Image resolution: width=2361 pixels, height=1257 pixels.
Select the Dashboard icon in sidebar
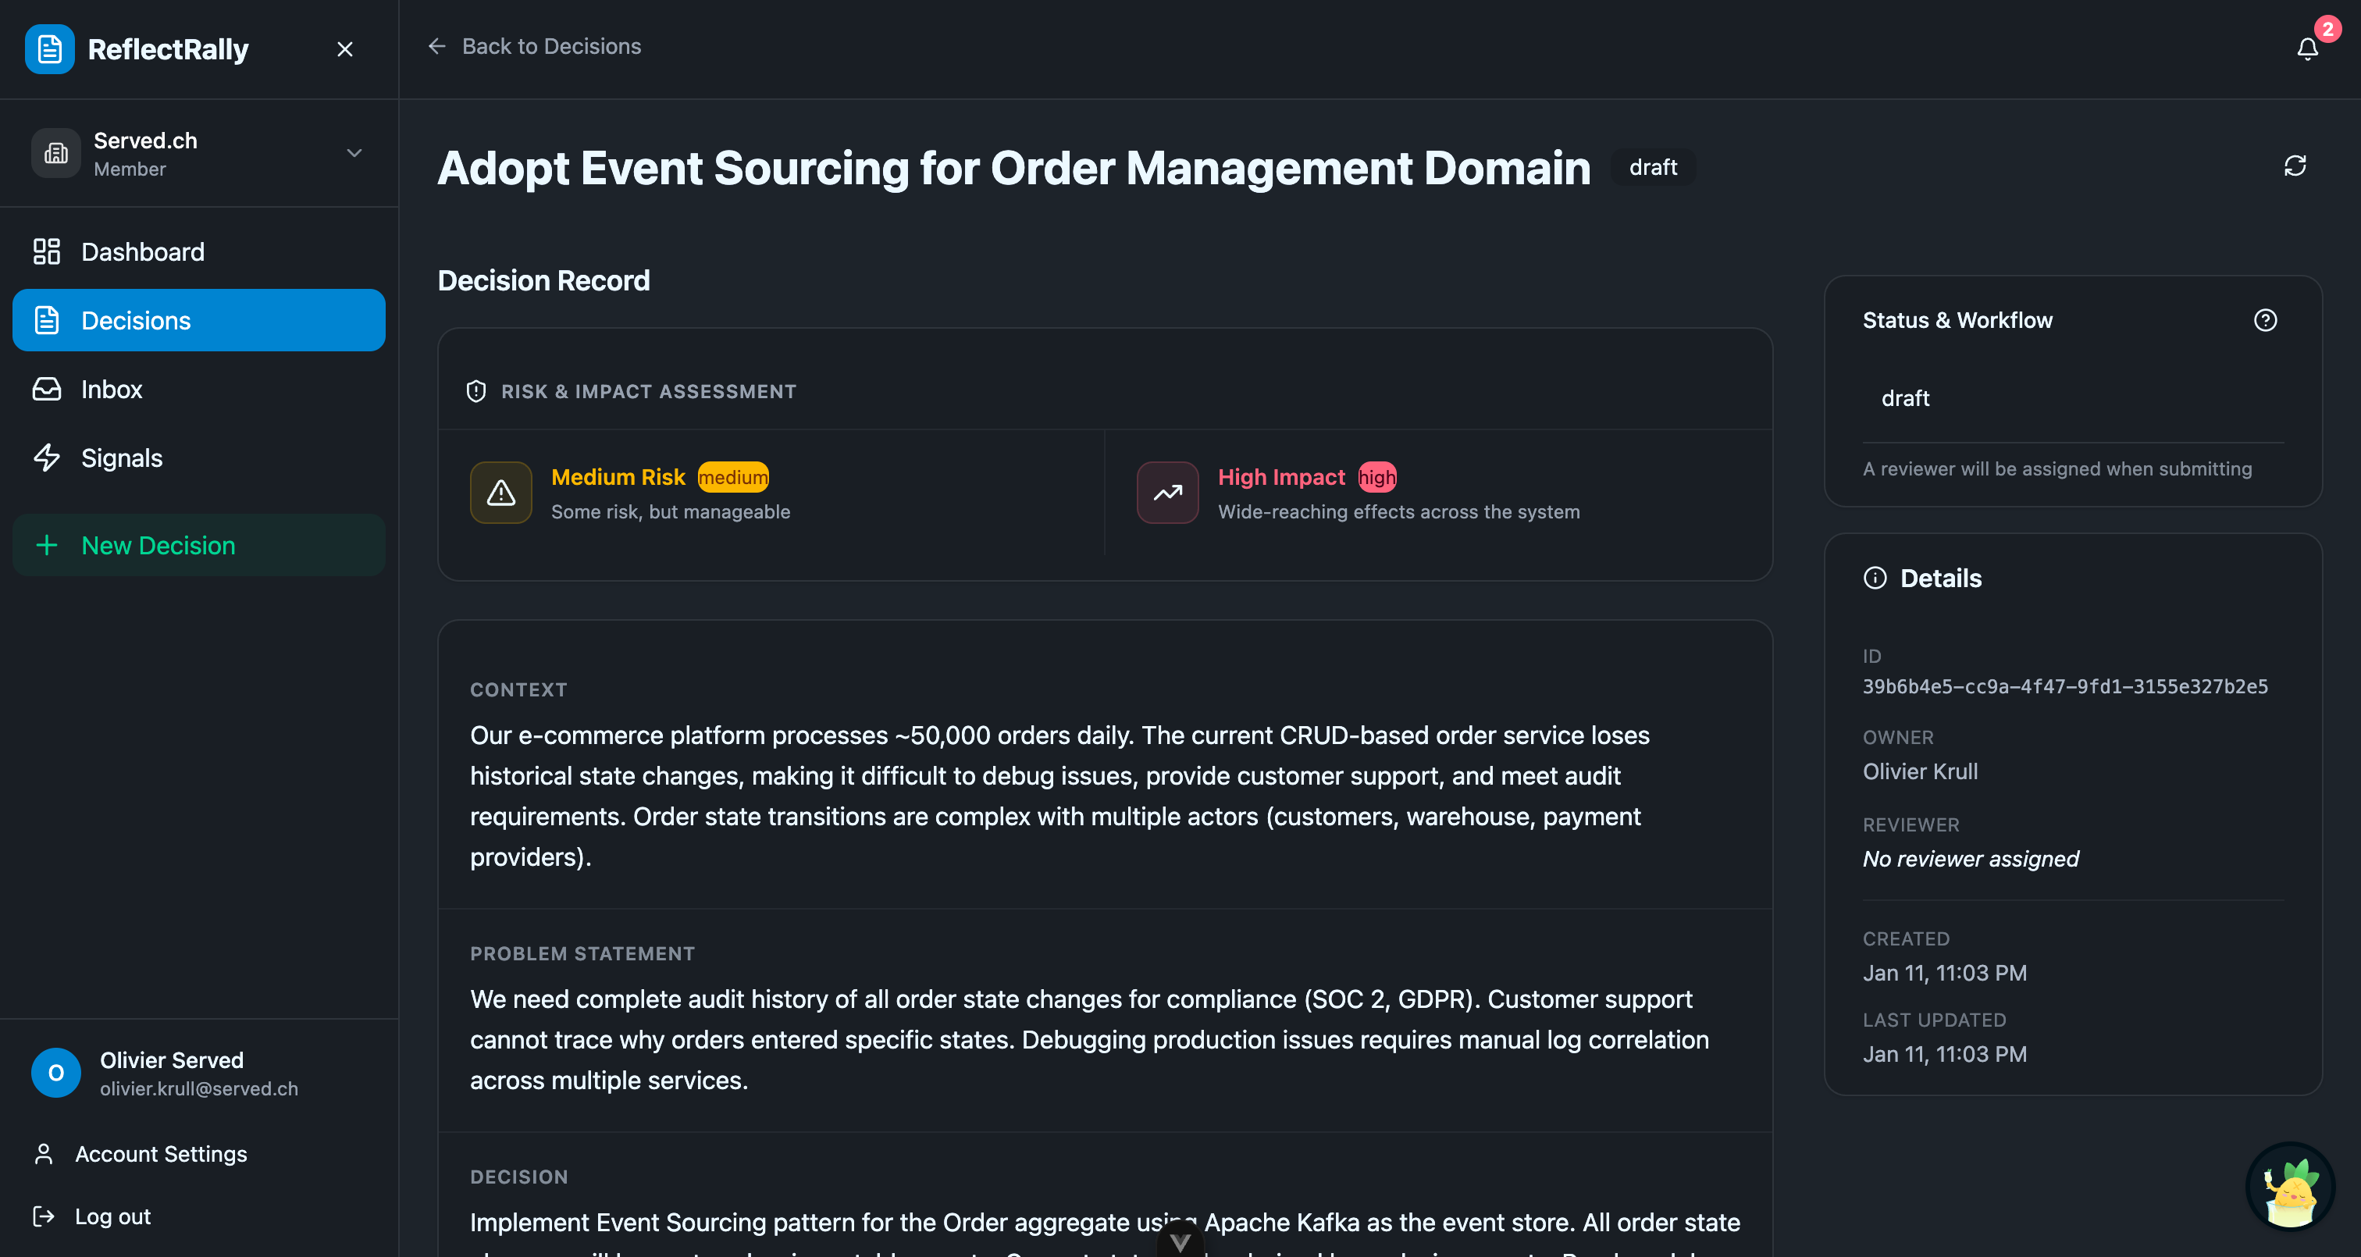coord(46,251)
